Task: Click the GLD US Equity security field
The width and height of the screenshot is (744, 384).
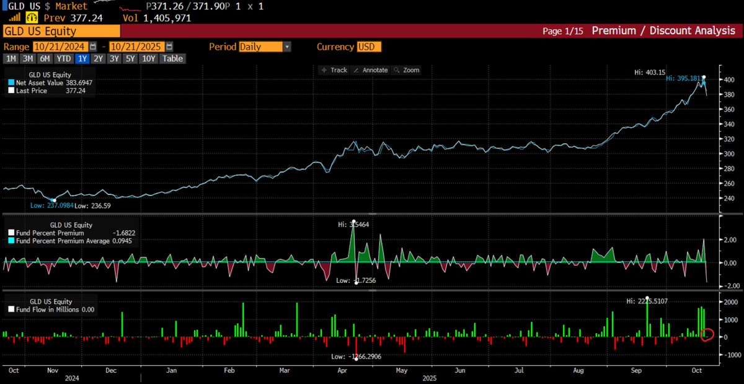Action: coord(61,31)
